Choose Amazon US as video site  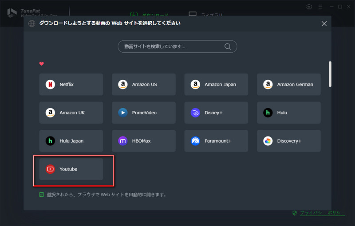pyautogui.click(x=143, y=84)
